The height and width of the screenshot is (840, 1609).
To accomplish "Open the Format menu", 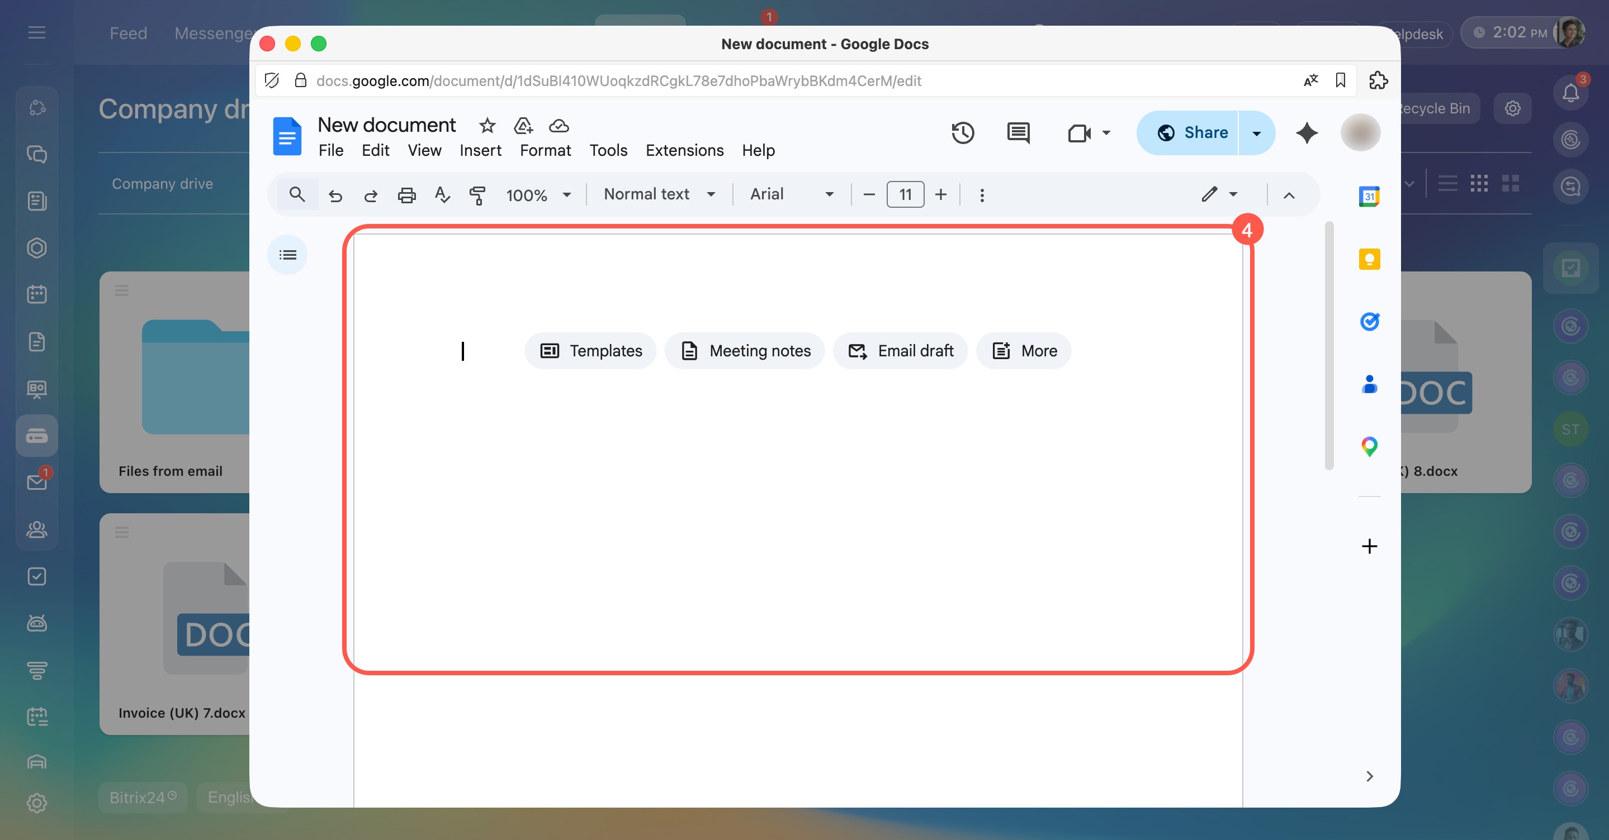I will click(x=545, y=150).
